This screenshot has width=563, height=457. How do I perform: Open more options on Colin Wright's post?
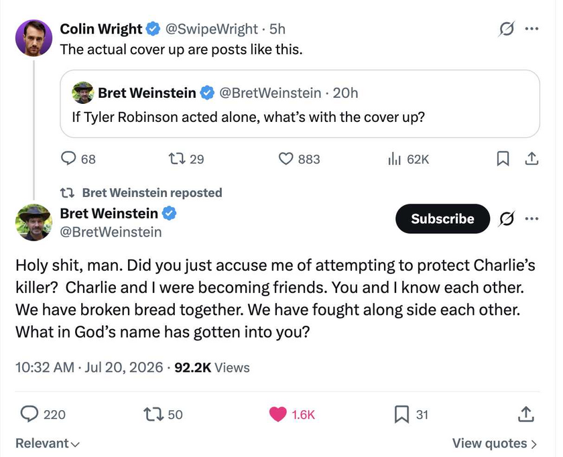[x=531, y=28]
